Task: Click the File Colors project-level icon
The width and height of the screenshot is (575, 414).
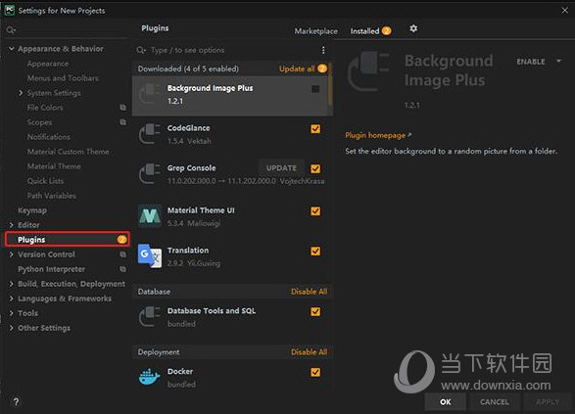Action: point(122,108)
